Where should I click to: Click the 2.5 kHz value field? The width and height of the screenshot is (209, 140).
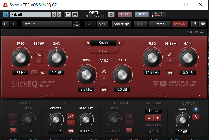(x=86, y=89)
